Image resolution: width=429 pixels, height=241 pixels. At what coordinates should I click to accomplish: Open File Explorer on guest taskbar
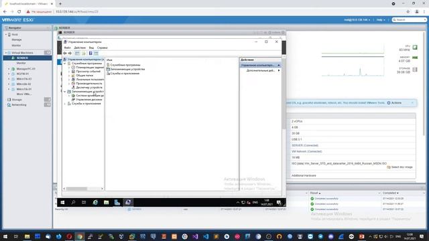(x=106, y=202)
